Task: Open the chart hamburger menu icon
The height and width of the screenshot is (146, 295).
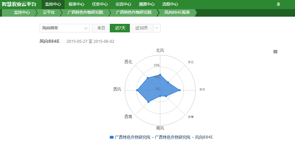Action: point(275,52)
